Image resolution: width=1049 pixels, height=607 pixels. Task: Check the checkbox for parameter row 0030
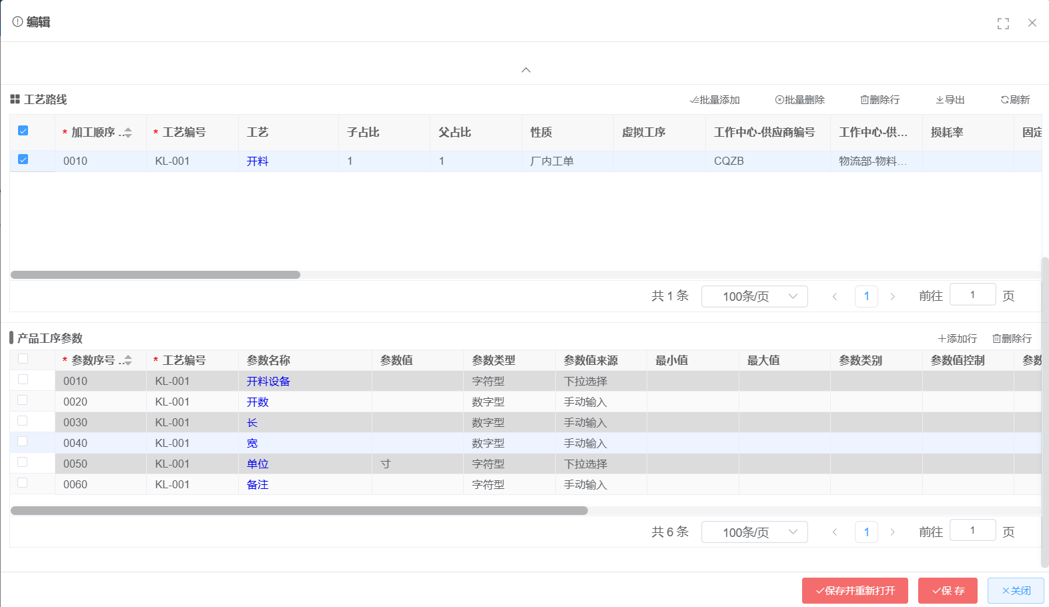point(23,421)
